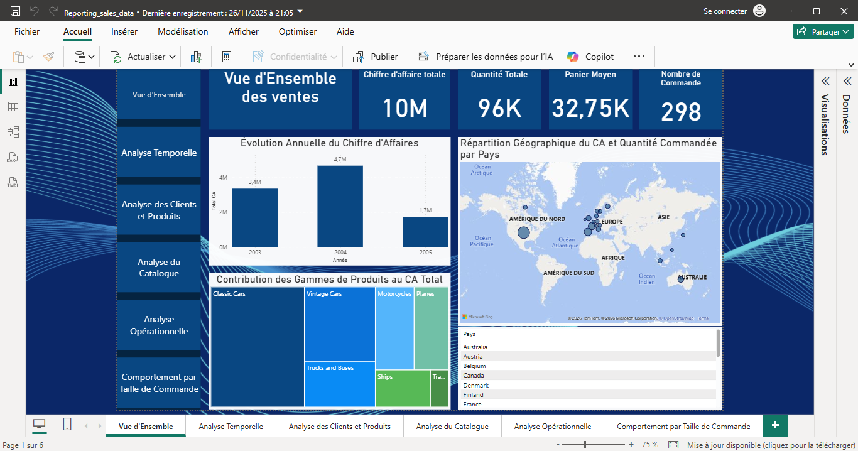The image size is (858, 451).
Task: Switch to Model view in sidebar
Action: 13,132
